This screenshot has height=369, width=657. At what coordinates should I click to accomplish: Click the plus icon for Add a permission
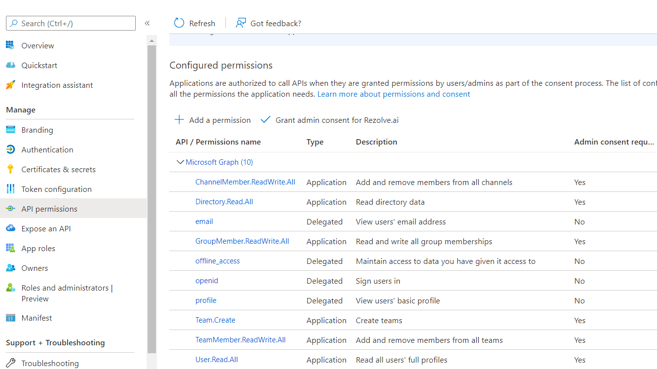(179, 120)
